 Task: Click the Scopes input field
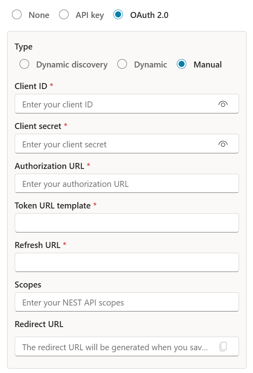pyautogui.click(x=127, y=302)
